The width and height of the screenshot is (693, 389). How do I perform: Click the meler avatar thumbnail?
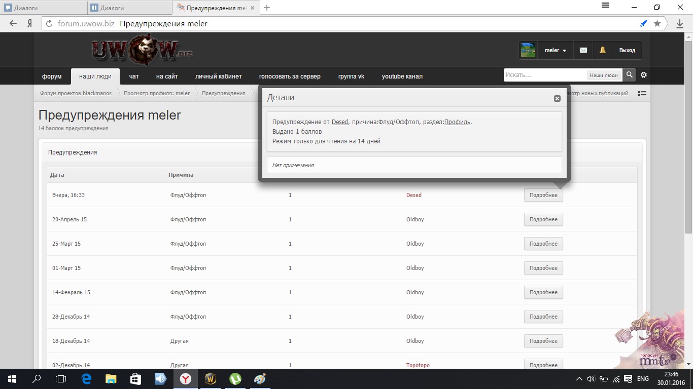(x=528, y=50)
